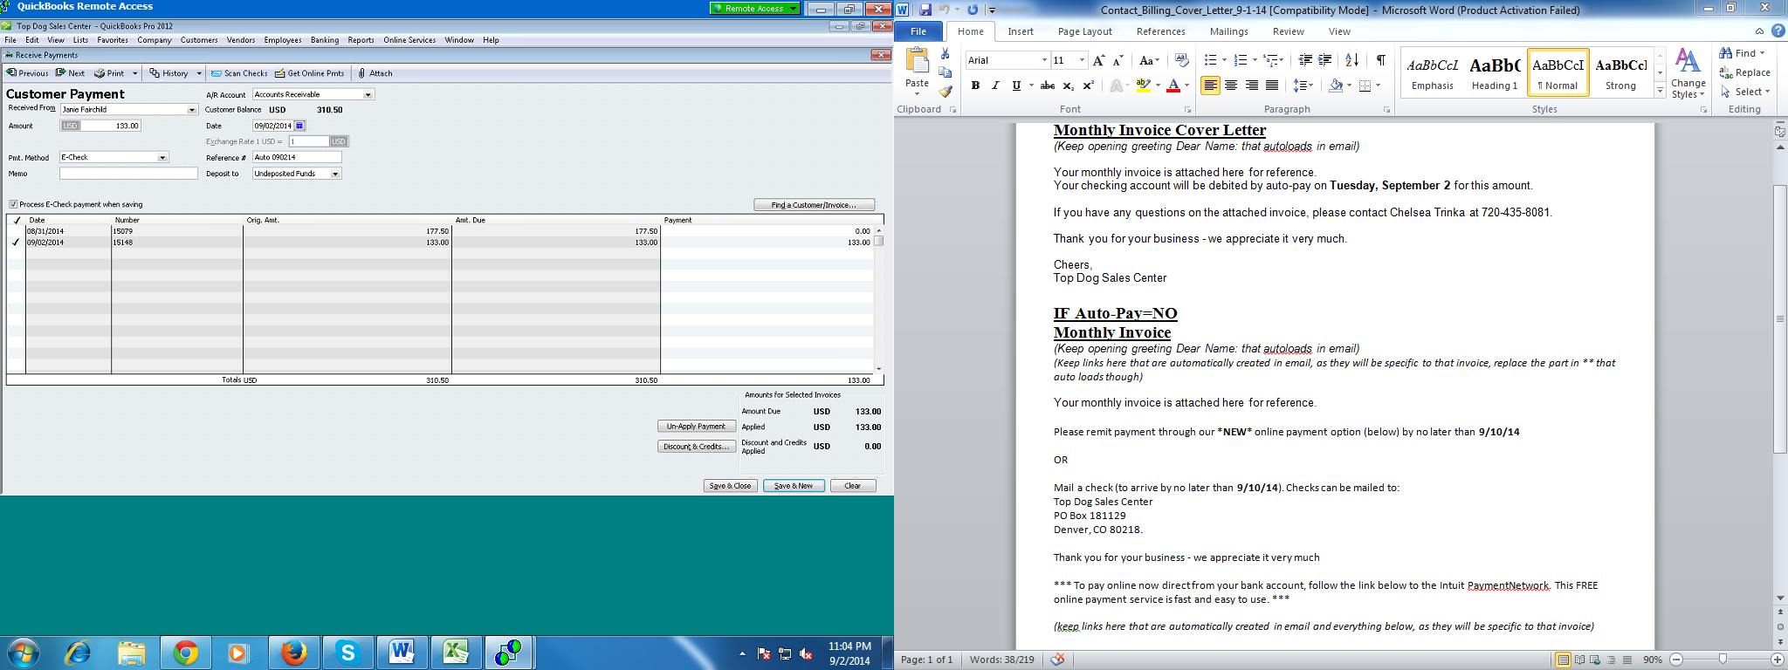The height and width of the screenshot is (670, 1788).
Task: Switch to the Page Layout tab in Word
Action: (x=1085, y=31)
